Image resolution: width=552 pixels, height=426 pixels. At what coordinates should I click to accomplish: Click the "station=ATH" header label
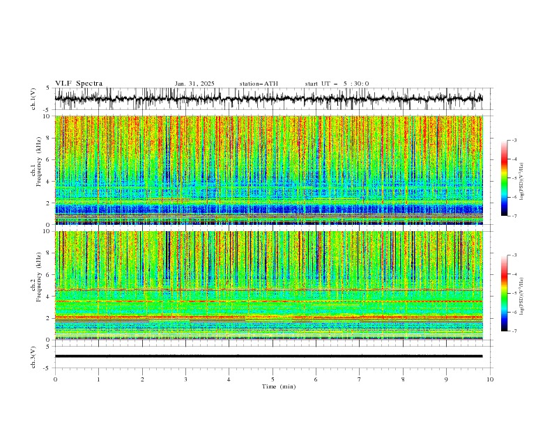pyautogui.click(x=259, y=84)
